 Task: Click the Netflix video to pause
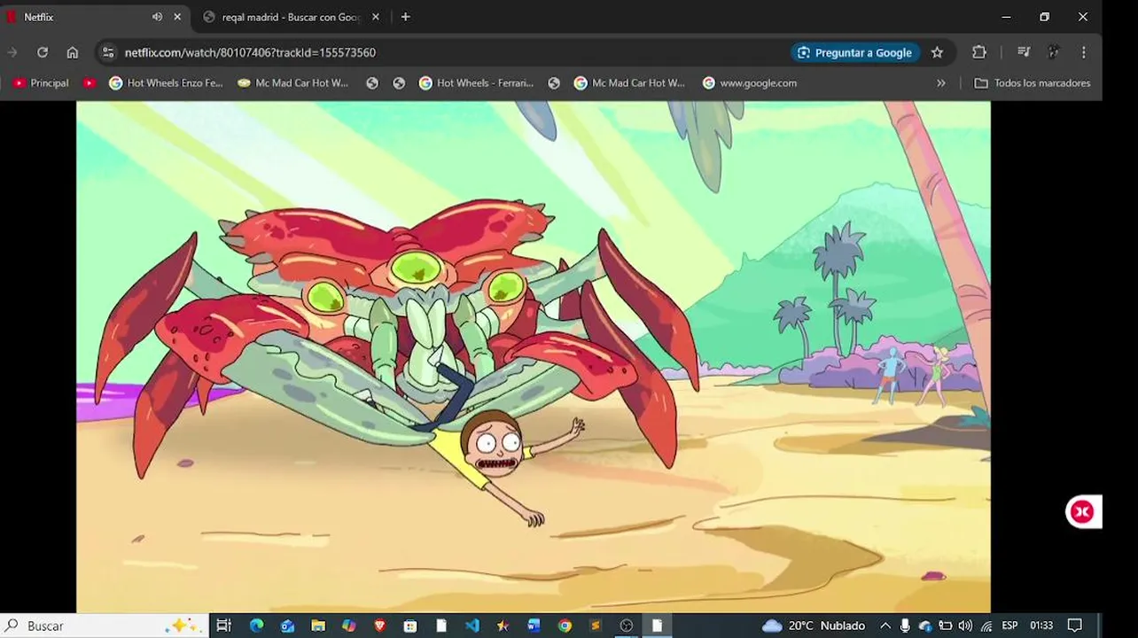click(534, 356)
